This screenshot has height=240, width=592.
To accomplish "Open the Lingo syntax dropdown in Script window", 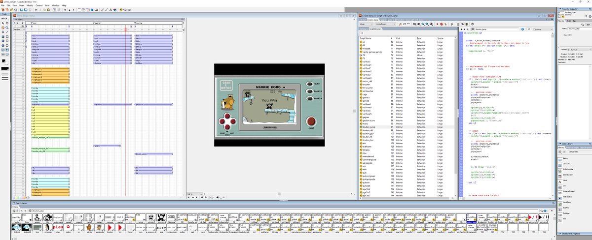I will 366,24.
